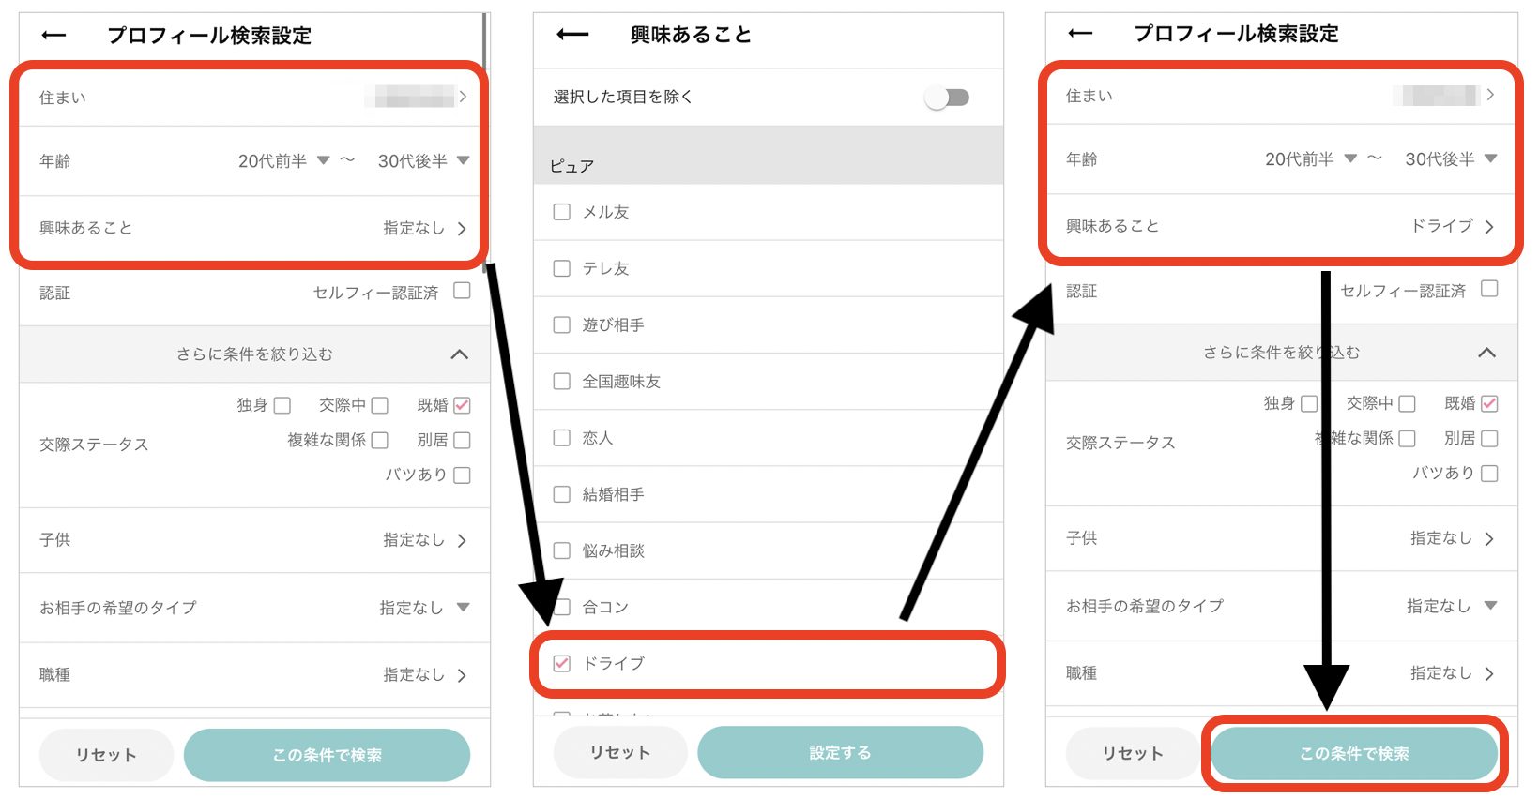
Task: Select the 全国趣味友 list item
Action: [621, 382]
